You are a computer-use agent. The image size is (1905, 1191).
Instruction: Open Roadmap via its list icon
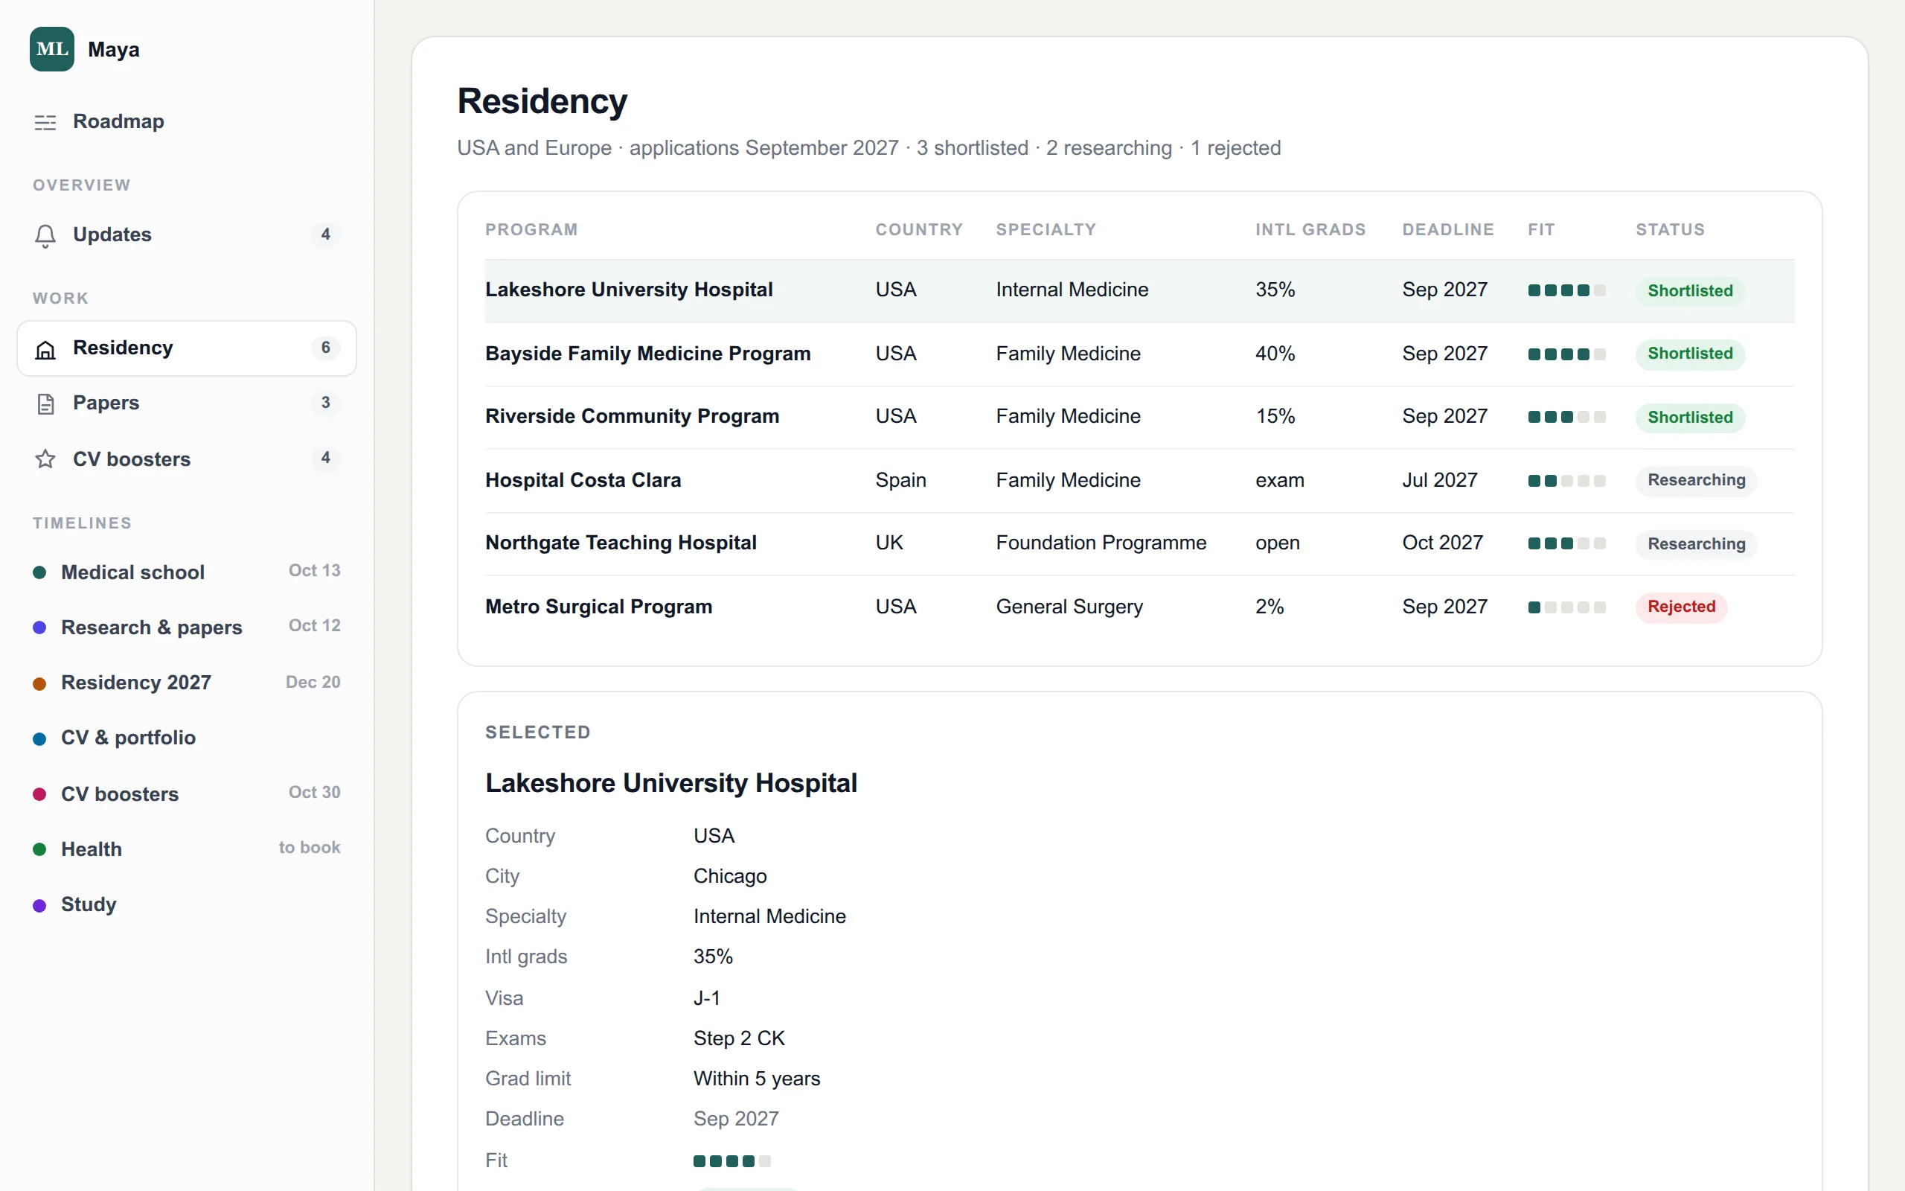click(x=45, y=122)
